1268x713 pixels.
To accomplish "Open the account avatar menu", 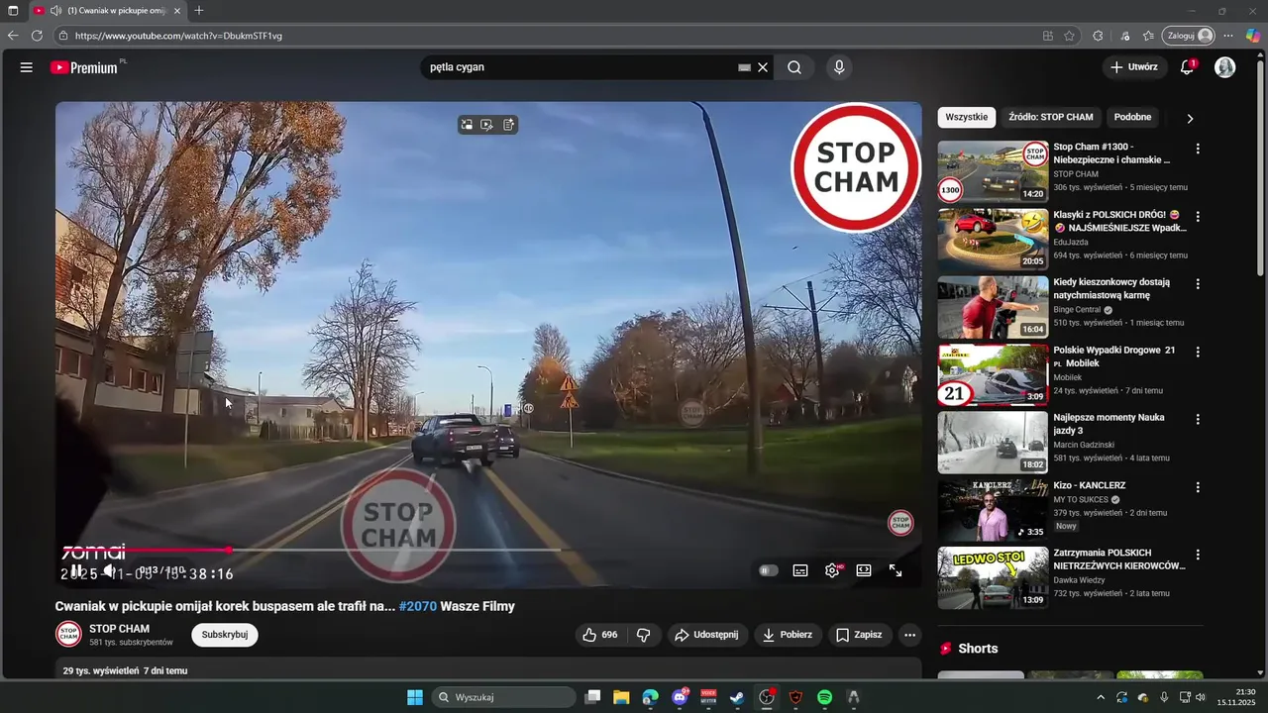I will [1225, 67].
